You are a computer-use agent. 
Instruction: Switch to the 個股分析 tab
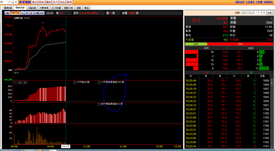tap(69, 8)
